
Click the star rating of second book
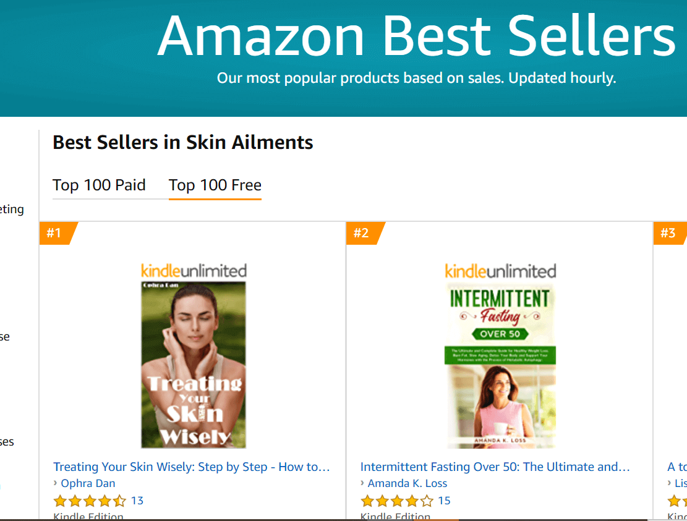[397, 501]
